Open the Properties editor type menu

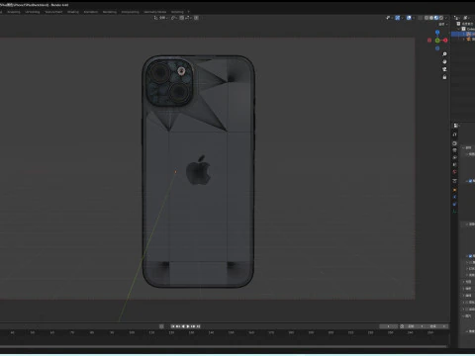[456, 126]
